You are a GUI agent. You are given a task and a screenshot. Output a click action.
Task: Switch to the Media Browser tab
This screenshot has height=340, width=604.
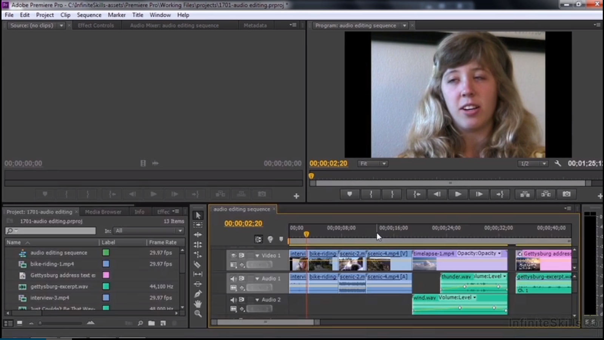pyautogui.click(x=103, y=212)
